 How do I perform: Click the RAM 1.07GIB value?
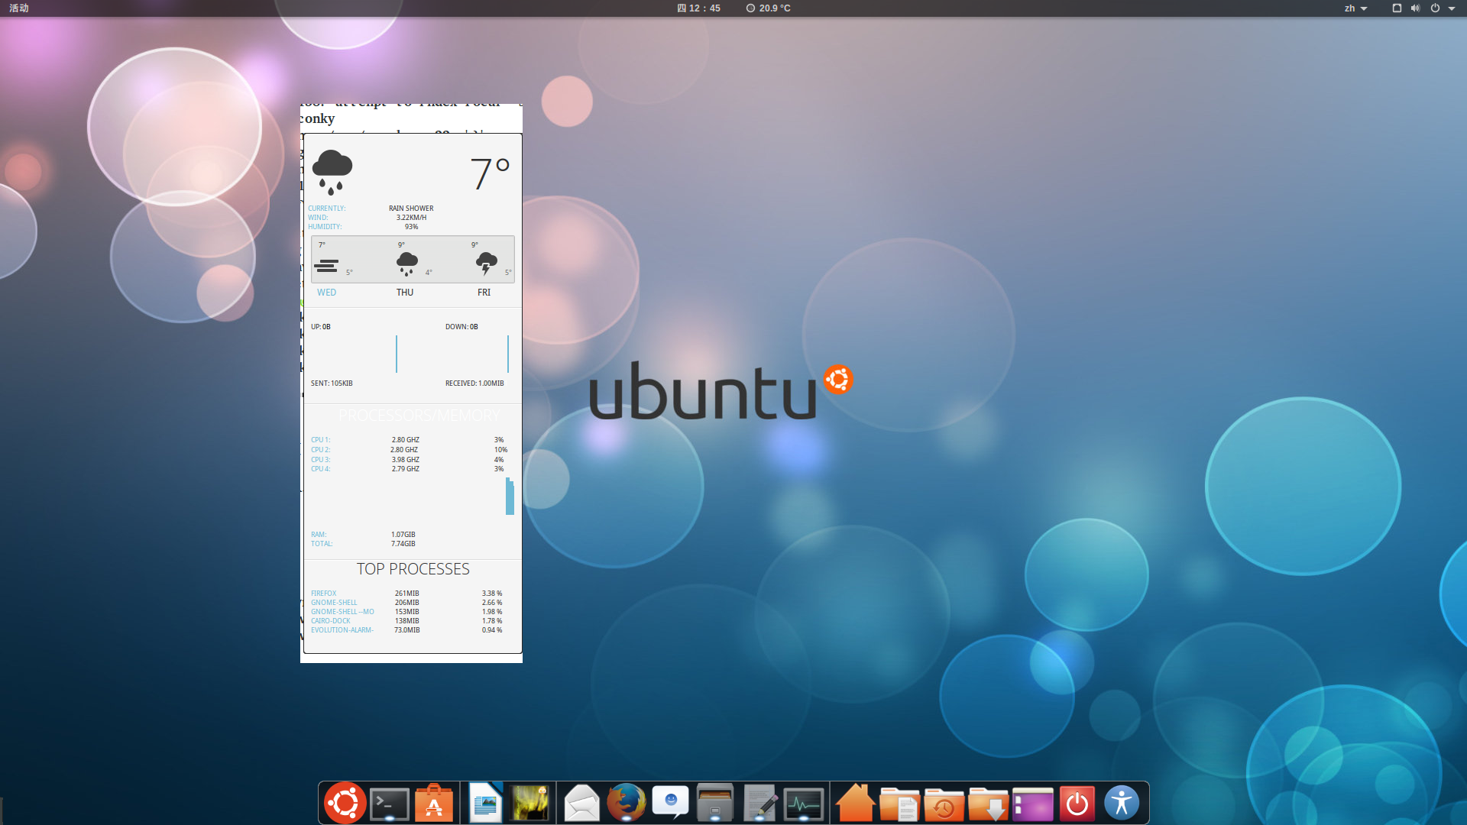click(x=403, y=535)
